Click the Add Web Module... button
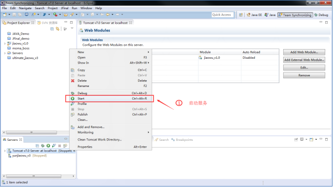The image size is (333, 187). click(x=304, y=52)
